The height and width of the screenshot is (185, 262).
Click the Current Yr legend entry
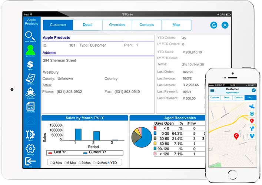95,152
